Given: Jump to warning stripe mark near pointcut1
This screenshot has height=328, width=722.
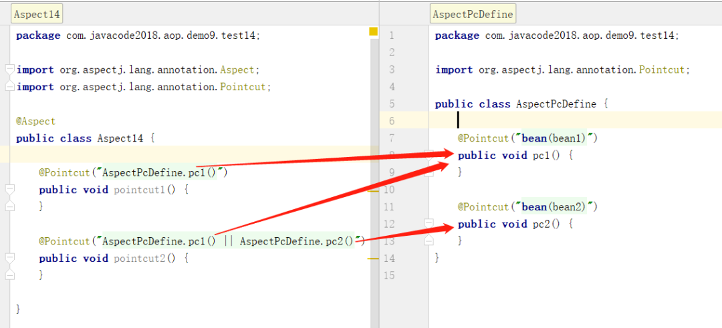Looking at the screenshot, I should 373,190.
